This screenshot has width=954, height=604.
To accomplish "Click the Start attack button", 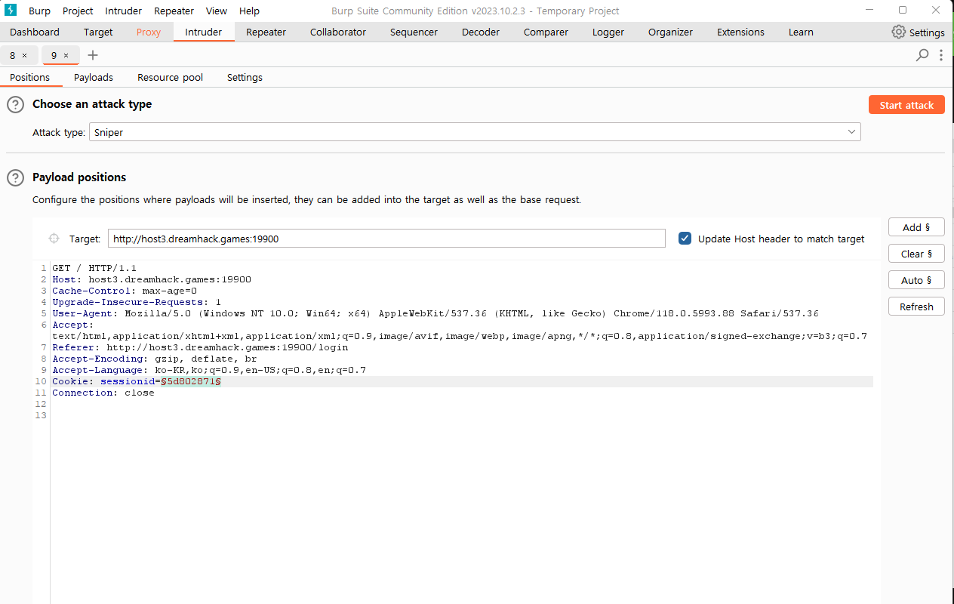I will tap(906, 105).
